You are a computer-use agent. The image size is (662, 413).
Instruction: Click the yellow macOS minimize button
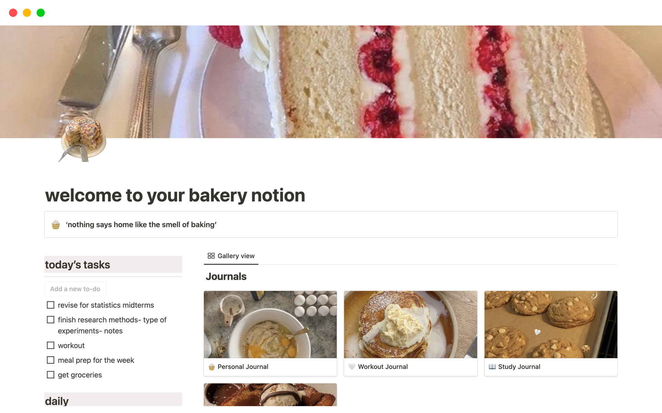coord(27,13)
